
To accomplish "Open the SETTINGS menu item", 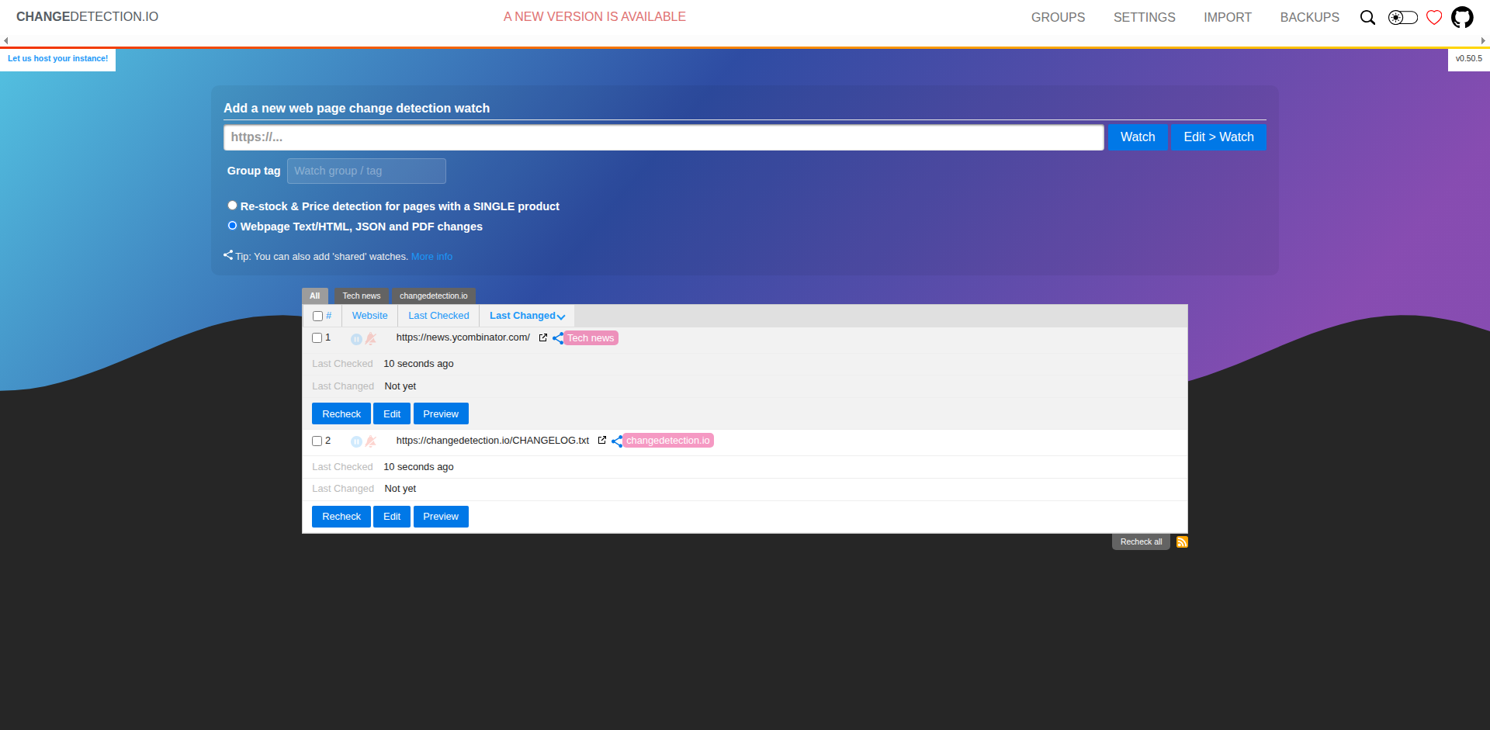I will 1144,17.
